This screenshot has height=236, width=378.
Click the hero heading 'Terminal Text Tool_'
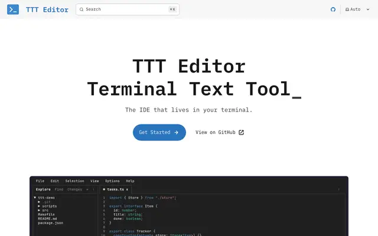(x=194, y=89)
